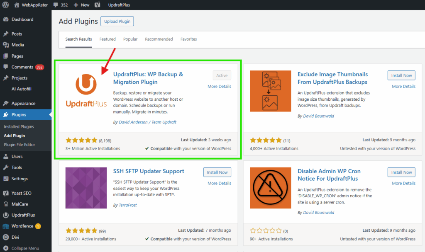This screenshot has height=252, width=425.
Task: Open the Media library in sidebar
Action: [x=17, y=45]
